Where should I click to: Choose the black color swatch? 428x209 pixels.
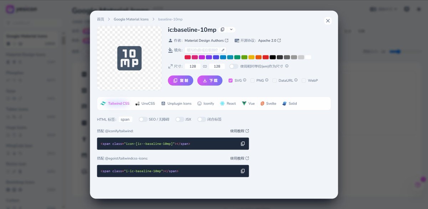[273, 57]
